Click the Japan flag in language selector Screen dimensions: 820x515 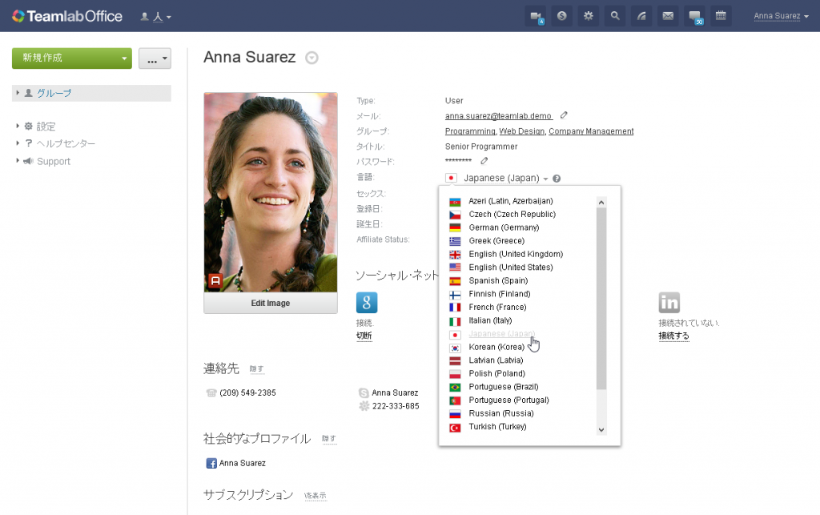click(x=452, y=179)
